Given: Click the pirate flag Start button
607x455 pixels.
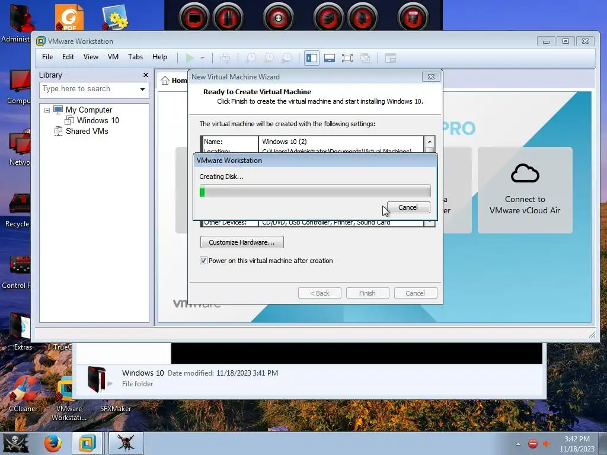Looking at the screenshot, I should [16, 443].
